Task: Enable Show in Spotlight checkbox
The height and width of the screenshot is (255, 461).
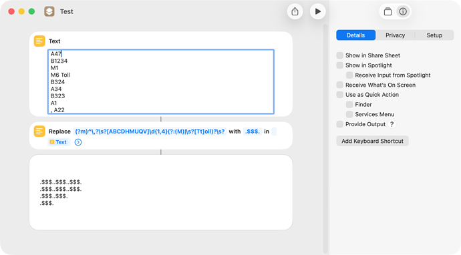Action: tap(340, 65)
